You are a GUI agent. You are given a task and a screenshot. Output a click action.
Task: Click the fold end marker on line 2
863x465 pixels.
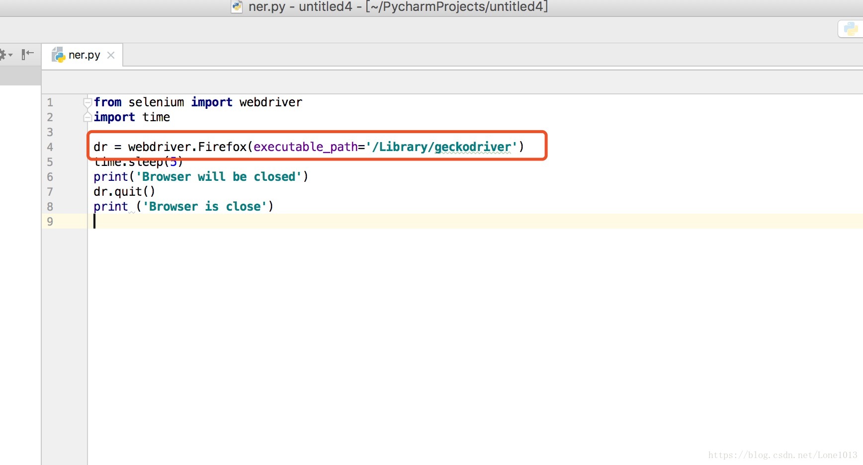tap(87, 117)
